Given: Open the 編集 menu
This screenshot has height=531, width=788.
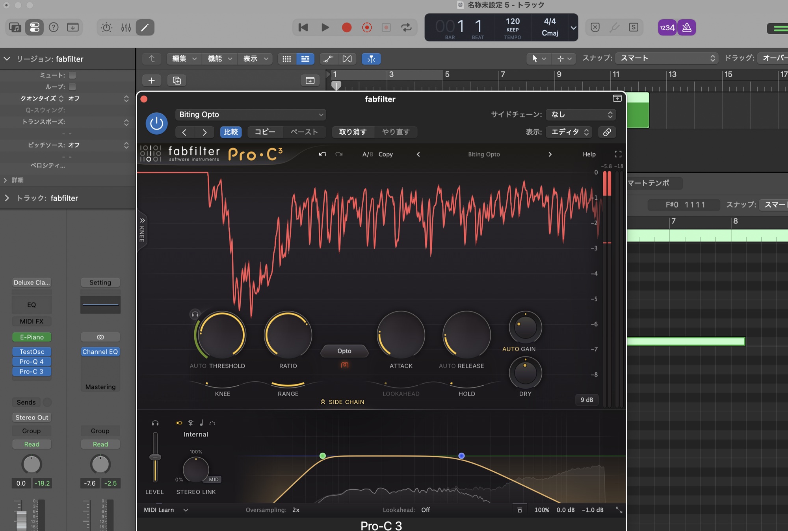Looking at the screenshot, I should 184,59.
